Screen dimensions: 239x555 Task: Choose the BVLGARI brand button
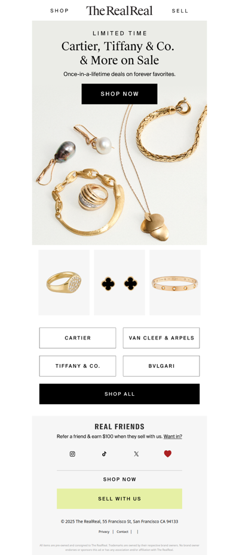point(161,366)
